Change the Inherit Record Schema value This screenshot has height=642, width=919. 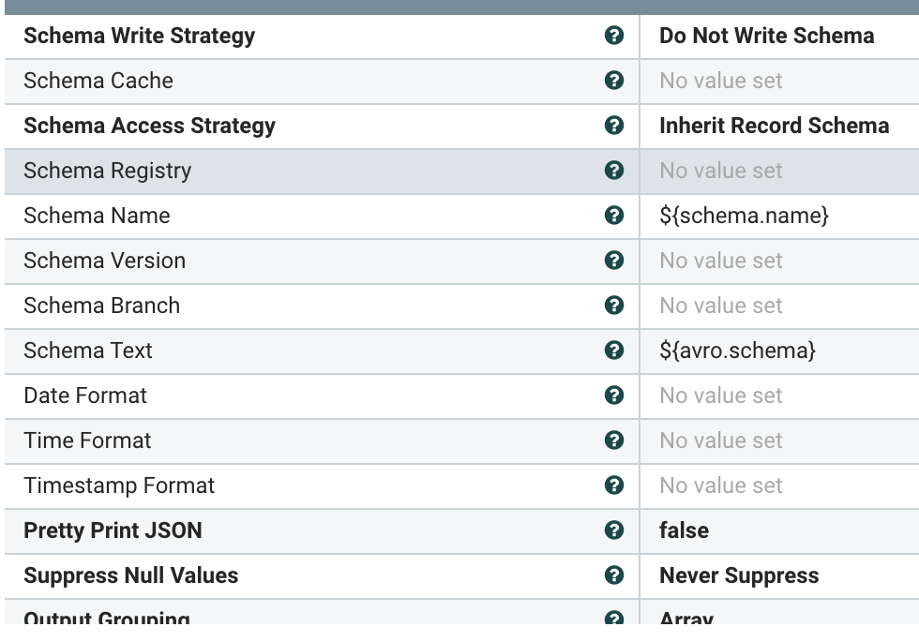(774, 126)
